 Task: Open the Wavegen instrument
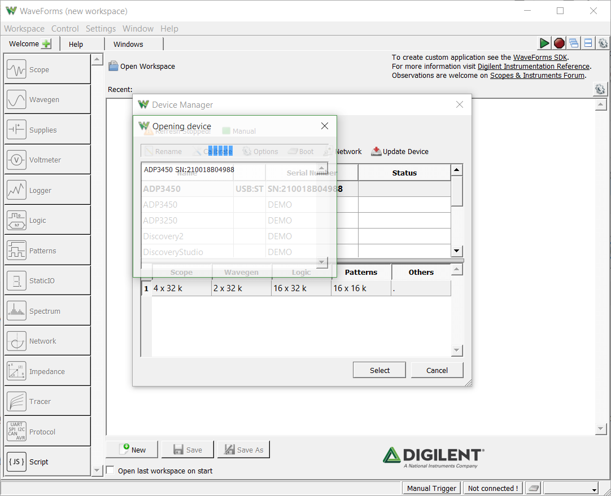click(x=47, y=99)
